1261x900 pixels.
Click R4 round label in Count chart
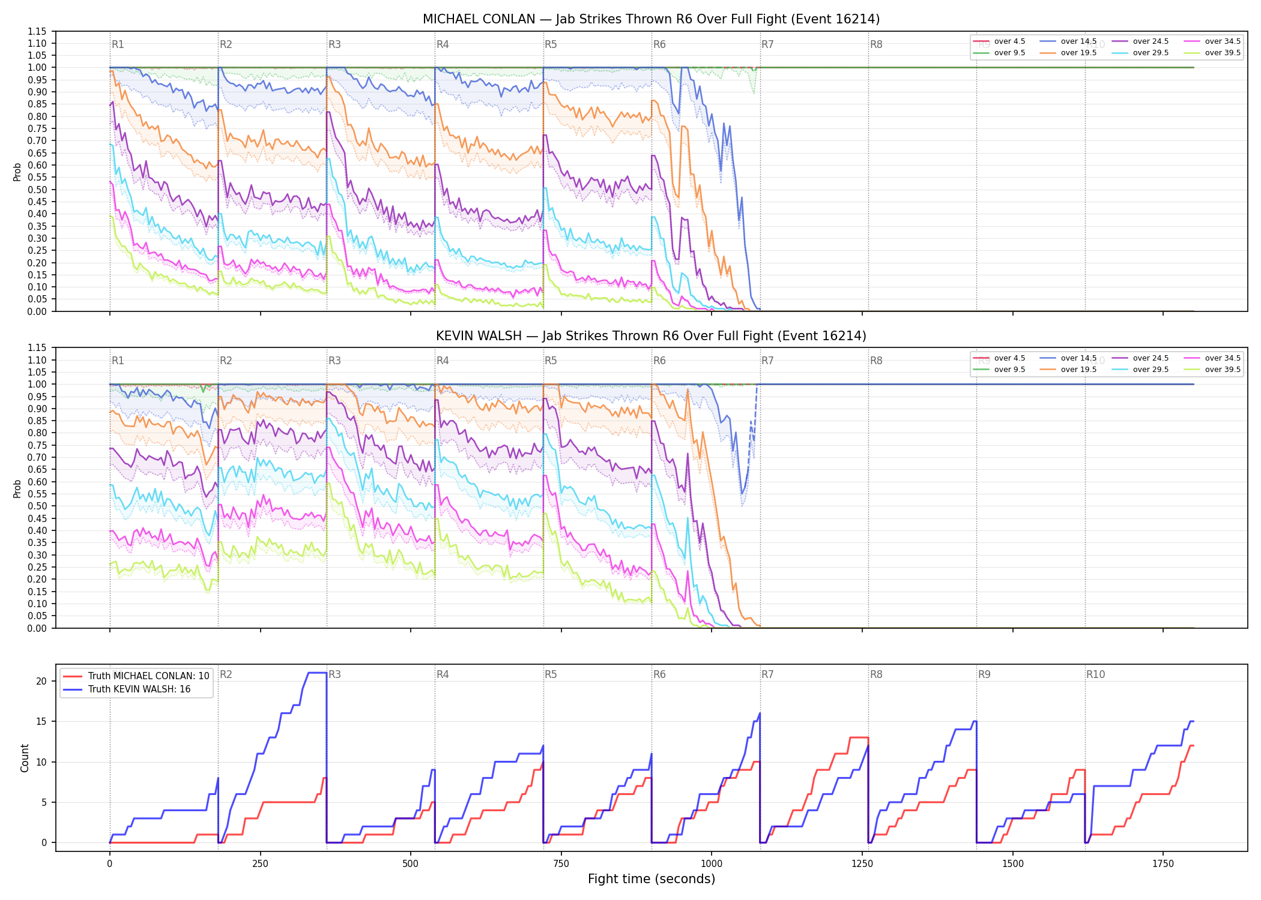coord(443,674)
